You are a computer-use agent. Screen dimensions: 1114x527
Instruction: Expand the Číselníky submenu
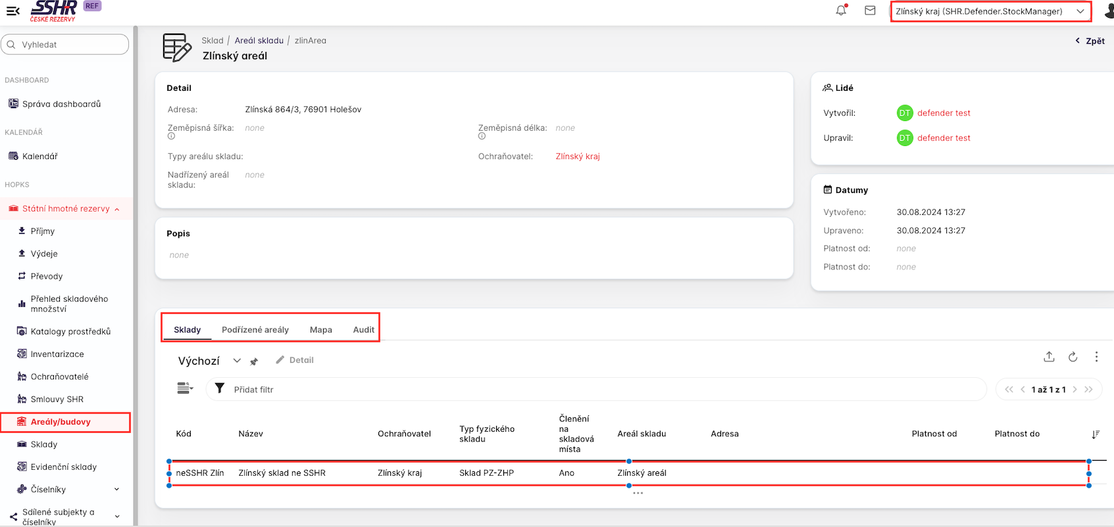[x=116, y=490]
